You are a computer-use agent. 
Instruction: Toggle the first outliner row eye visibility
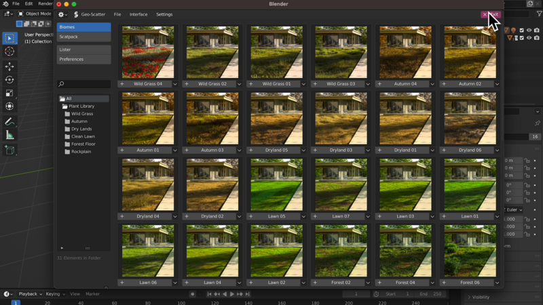click(529, 30)
